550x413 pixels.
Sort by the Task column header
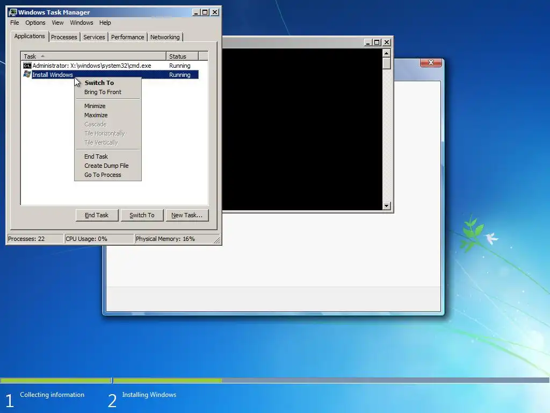[93, 56]
